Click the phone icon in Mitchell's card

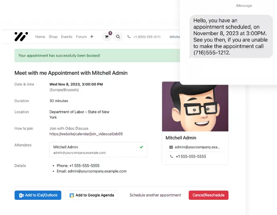171,156
